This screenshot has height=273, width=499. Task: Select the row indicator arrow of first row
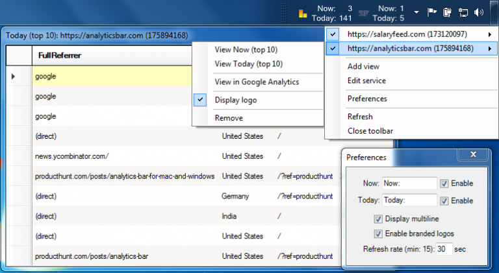tap(14, 77)
